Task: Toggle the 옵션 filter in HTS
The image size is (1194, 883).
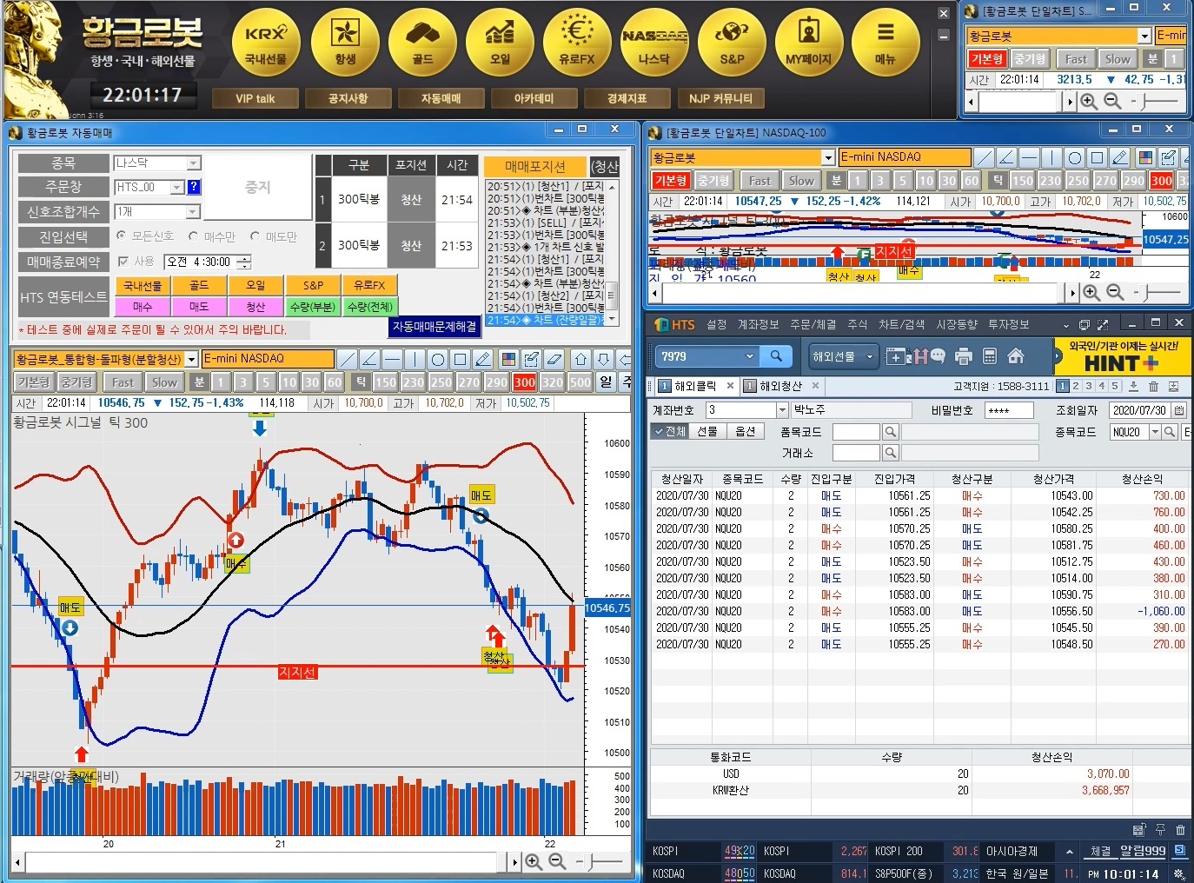Action: coord(745,431)
